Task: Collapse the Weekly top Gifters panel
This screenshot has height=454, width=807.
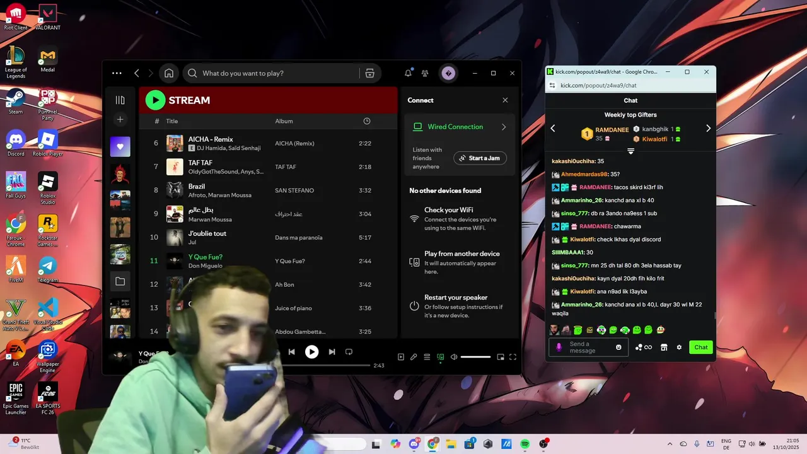Action: (x=630, y=151)
